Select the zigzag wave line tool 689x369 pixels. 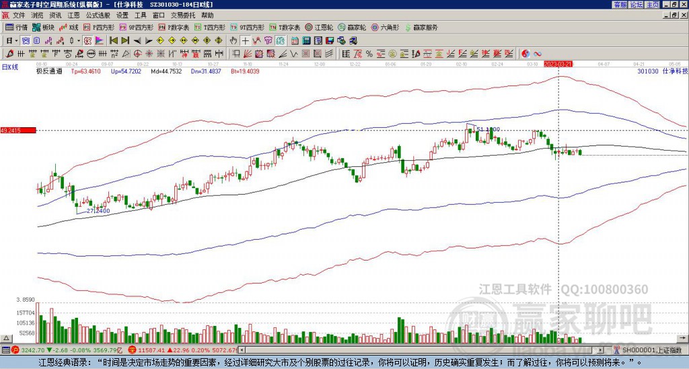click(293, 54)
